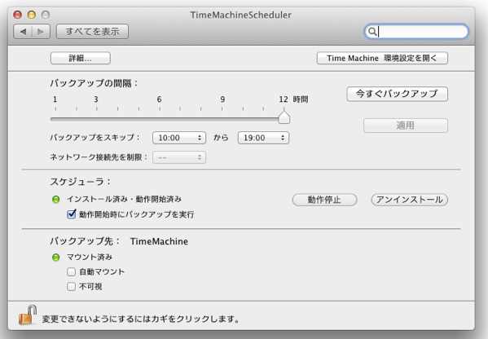Click the TimeMachine backup destination name
The width and height of the screenshot is (488, 339).
coord(159,241)
